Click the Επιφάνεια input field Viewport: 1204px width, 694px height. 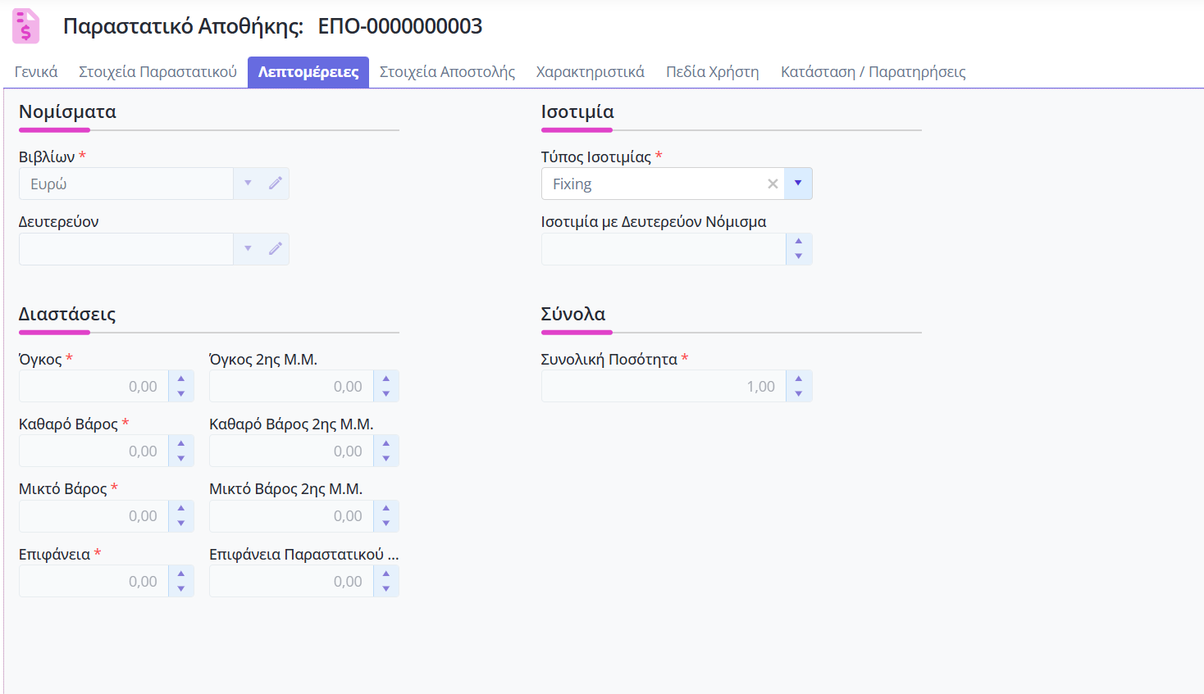coord(93,581)
